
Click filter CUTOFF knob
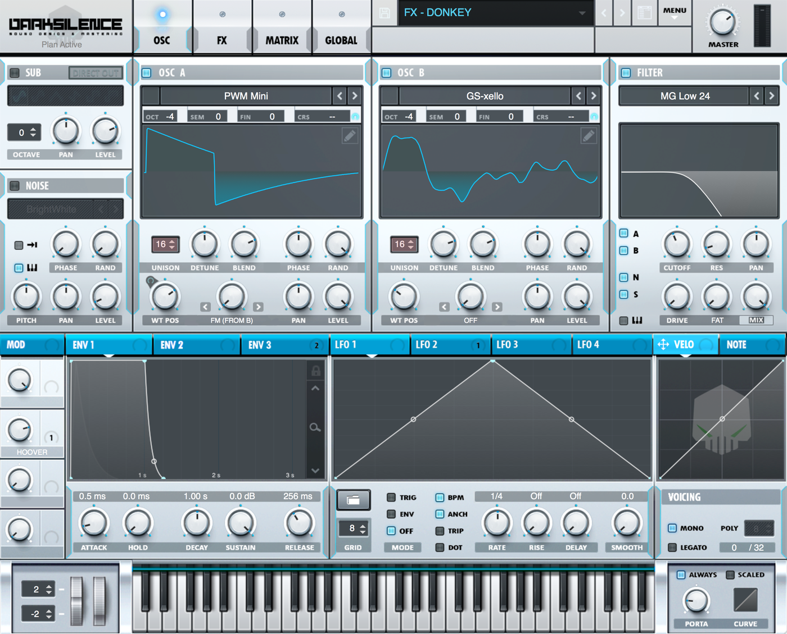click(x=677, y=244)
